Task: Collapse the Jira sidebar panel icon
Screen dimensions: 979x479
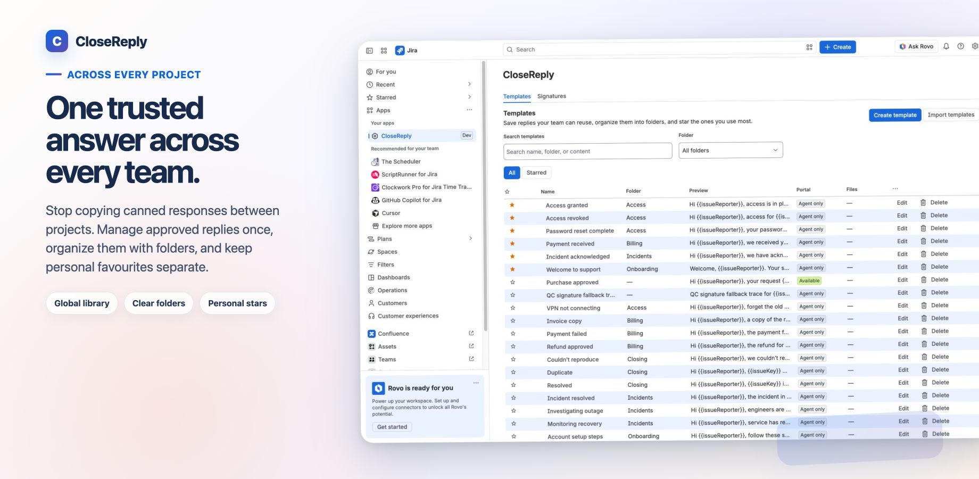Action: click(369, 51)
